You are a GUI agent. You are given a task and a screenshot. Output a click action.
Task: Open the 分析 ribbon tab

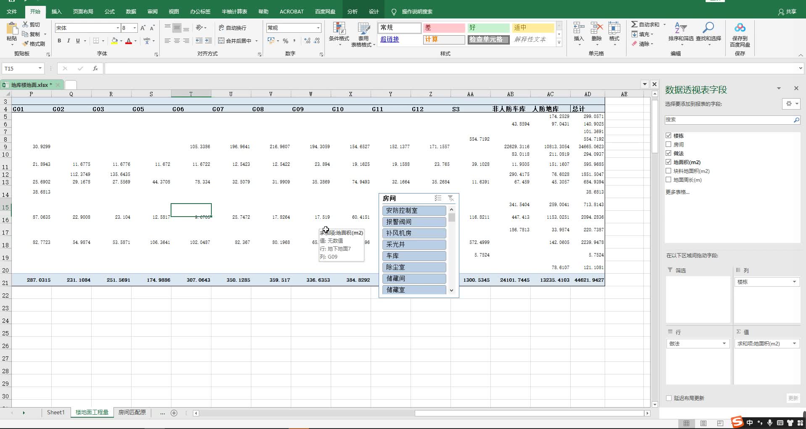(x=352, y=11)
